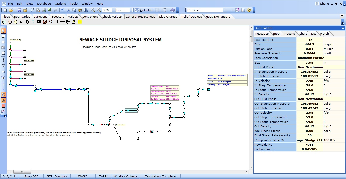Click the Undo arrow icon
The height and width of the screenshot is (179, 346).
(x=63, y=10)
